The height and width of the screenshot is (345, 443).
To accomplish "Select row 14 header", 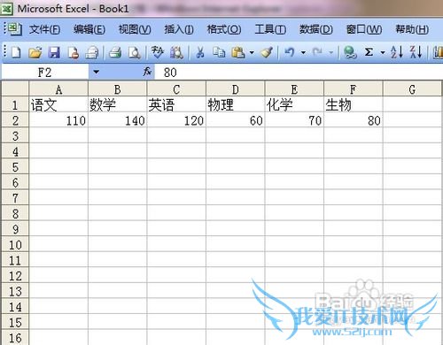I will [x=15, y=307].
